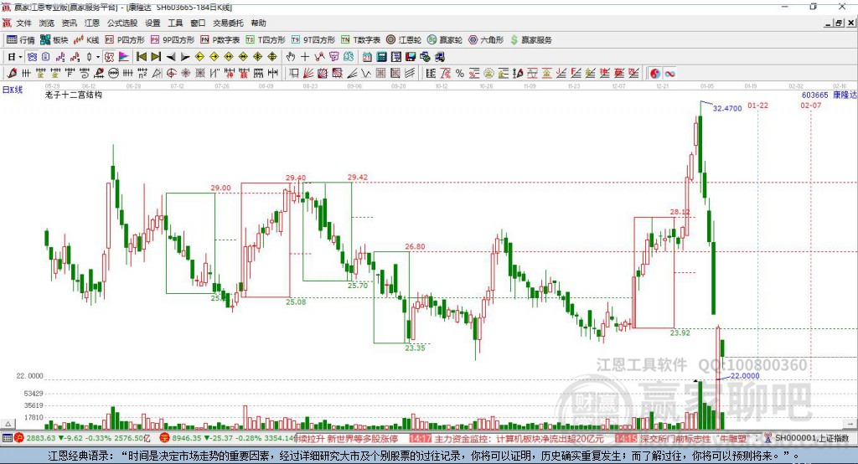Click the zigzag wave line tool
The image size is (858, 464).
tap(366, 74)
